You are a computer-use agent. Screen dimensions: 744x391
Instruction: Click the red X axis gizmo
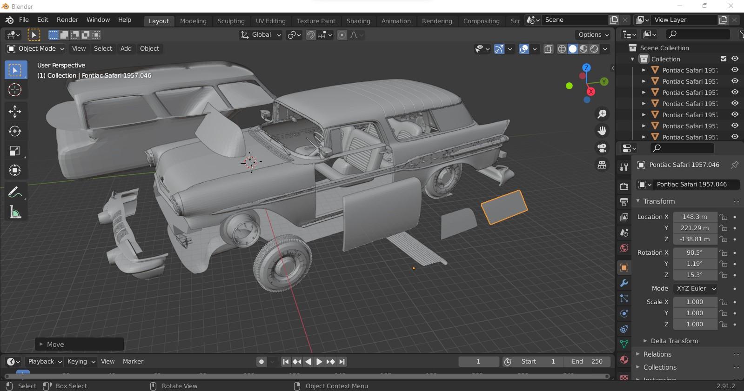591,92
